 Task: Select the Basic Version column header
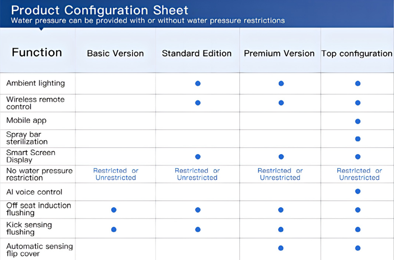pyautogui.click(x=115, y=53)
